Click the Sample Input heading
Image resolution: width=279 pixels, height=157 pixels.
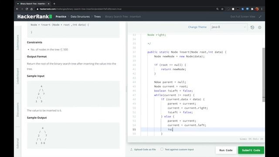[x=36, y=76]
